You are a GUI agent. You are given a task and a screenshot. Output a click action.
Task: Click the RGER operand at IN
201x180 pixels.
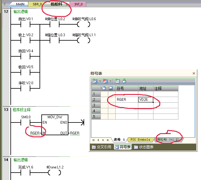[35, 133]
